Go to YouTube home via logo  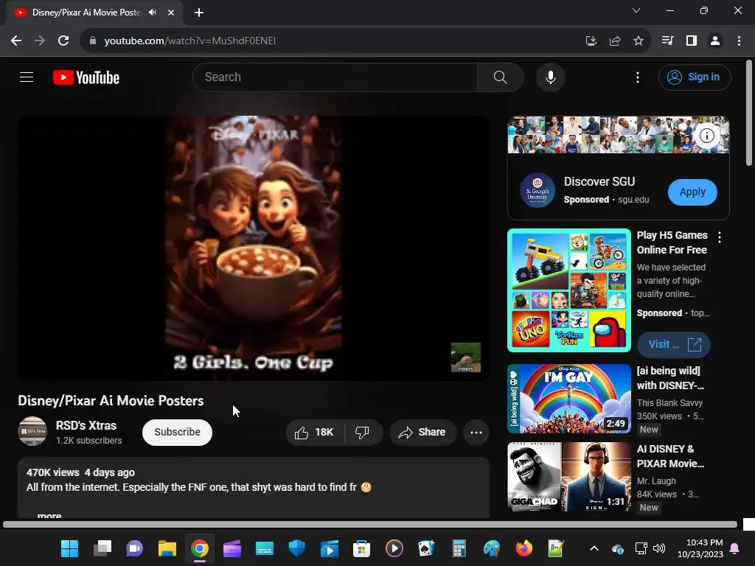click(86, 77)
